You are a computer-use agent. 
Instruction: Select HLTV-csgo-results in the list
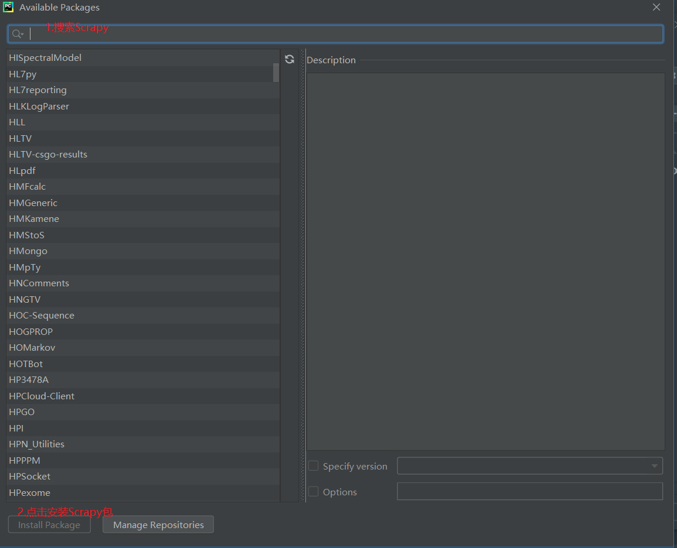143,155
